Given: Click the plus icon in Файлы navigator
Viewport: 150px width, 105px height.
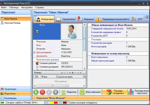Looking at the screenshot, I should [x=73, y=73].
